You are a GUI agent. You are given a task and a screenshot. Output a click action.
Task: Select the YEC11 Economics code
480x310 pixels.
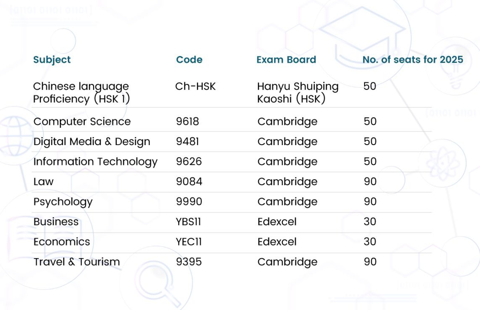point(189,242)
